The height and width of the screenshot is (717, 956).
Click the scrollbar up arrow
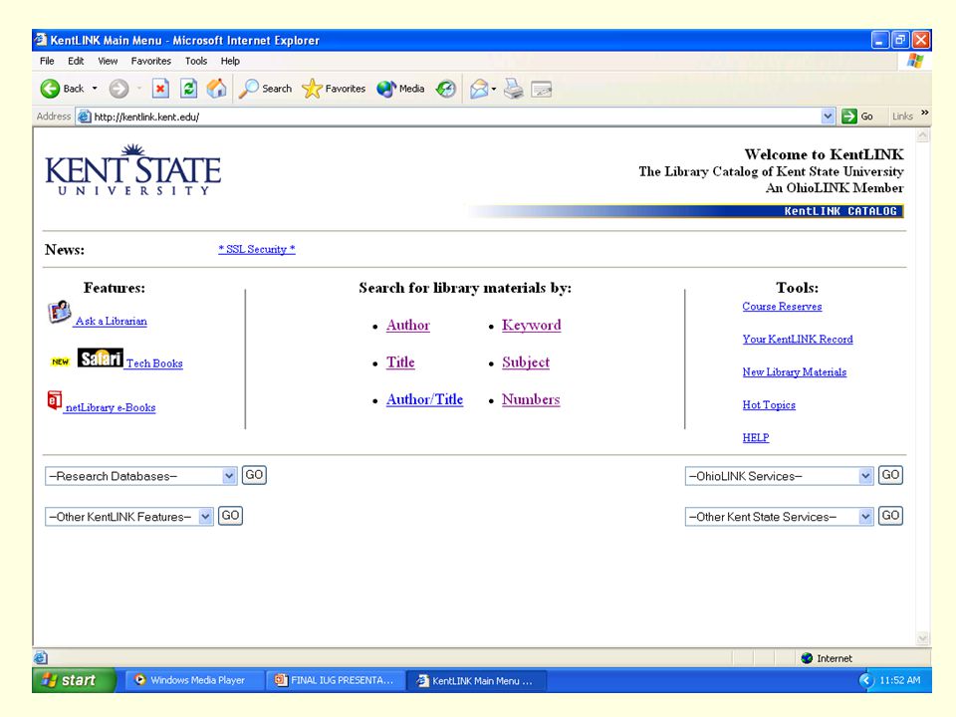[923, 135]
